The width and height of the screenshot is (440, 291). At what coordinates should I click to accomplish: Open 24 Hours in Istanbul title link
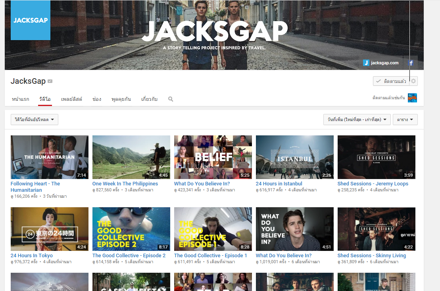(279, 184)
